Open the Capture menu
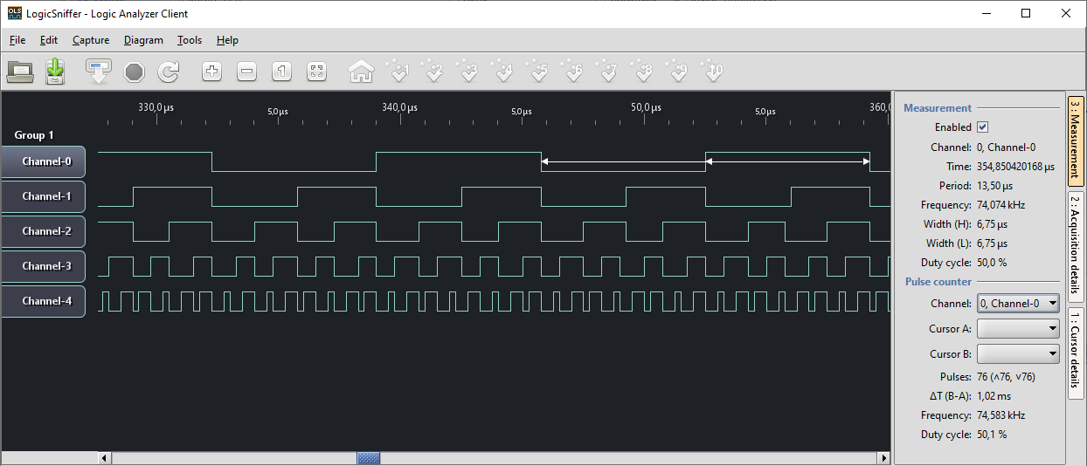Viewport: 1087px width, 466px height. coord(91,40)
